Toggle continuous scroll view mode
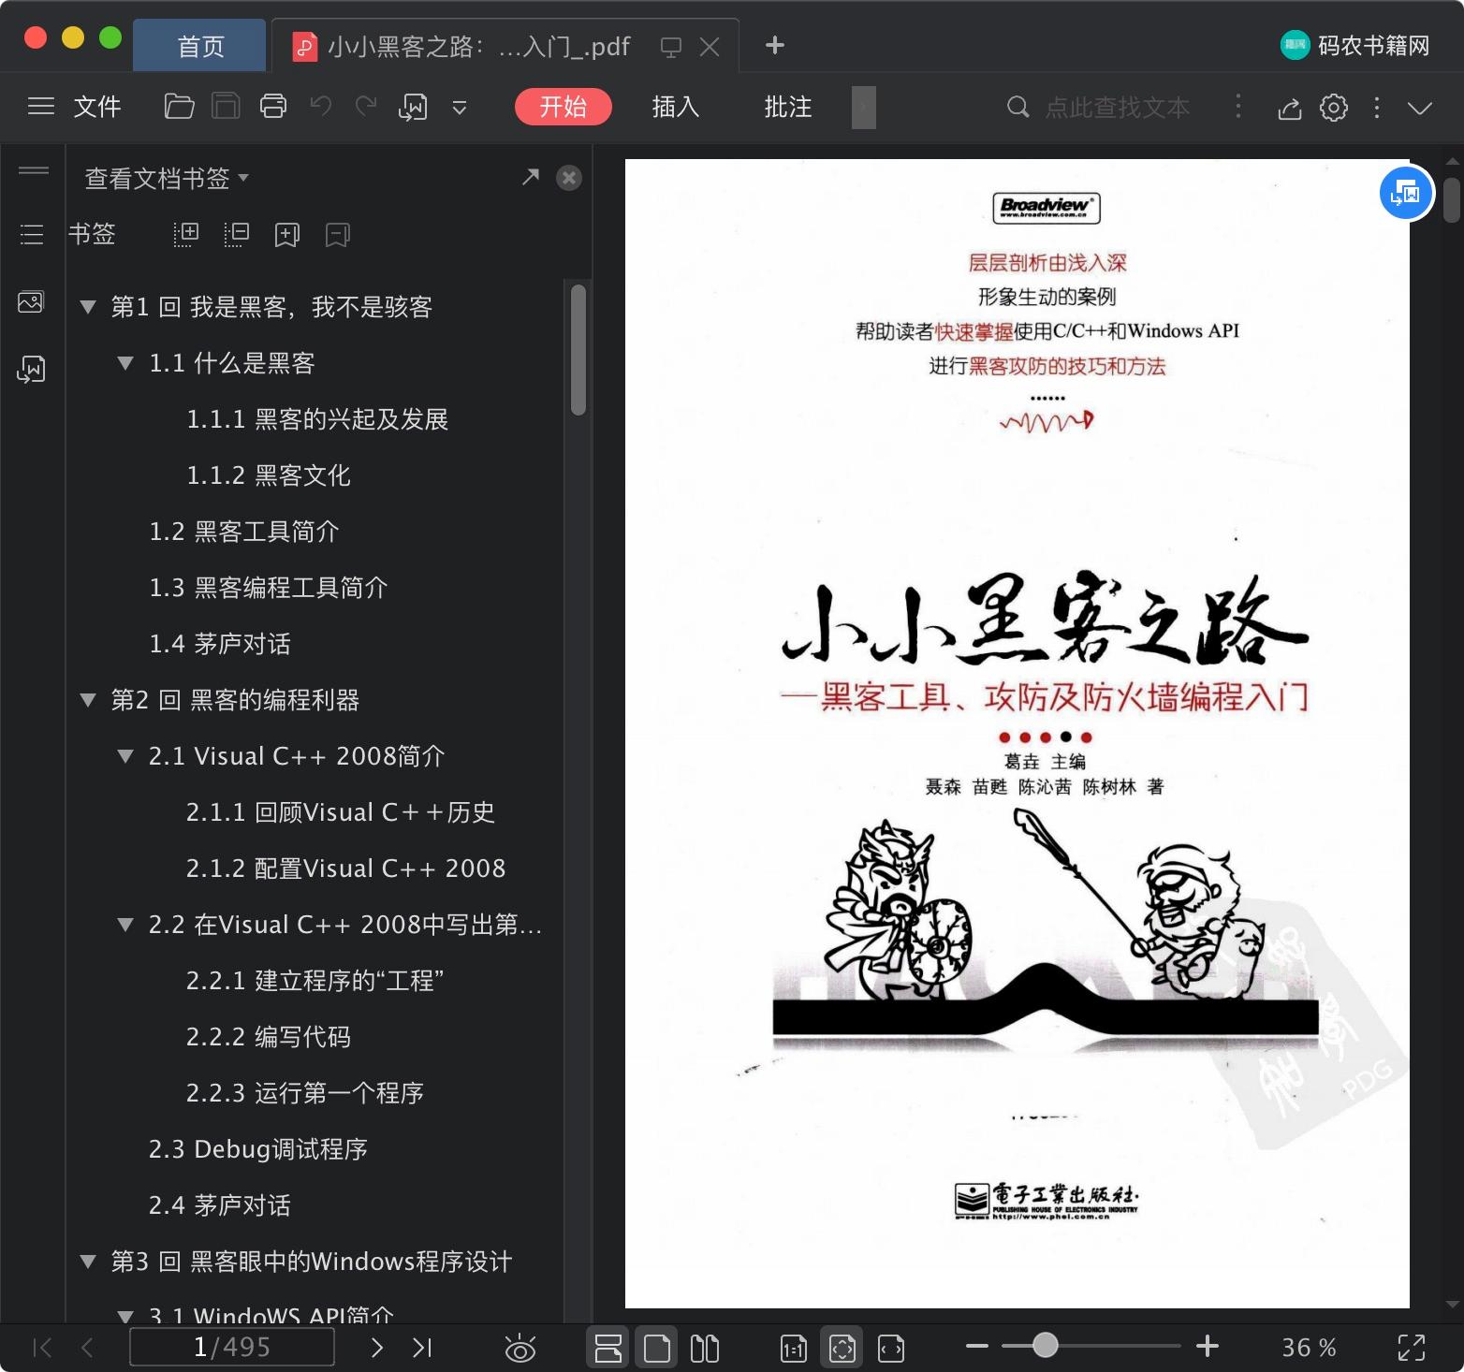This screenshot has height=1372, width=1464. (x=608, y=1348)
